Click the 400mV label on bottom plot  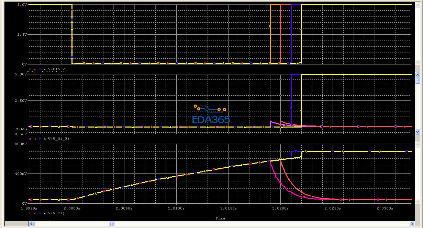coord(21,174)
